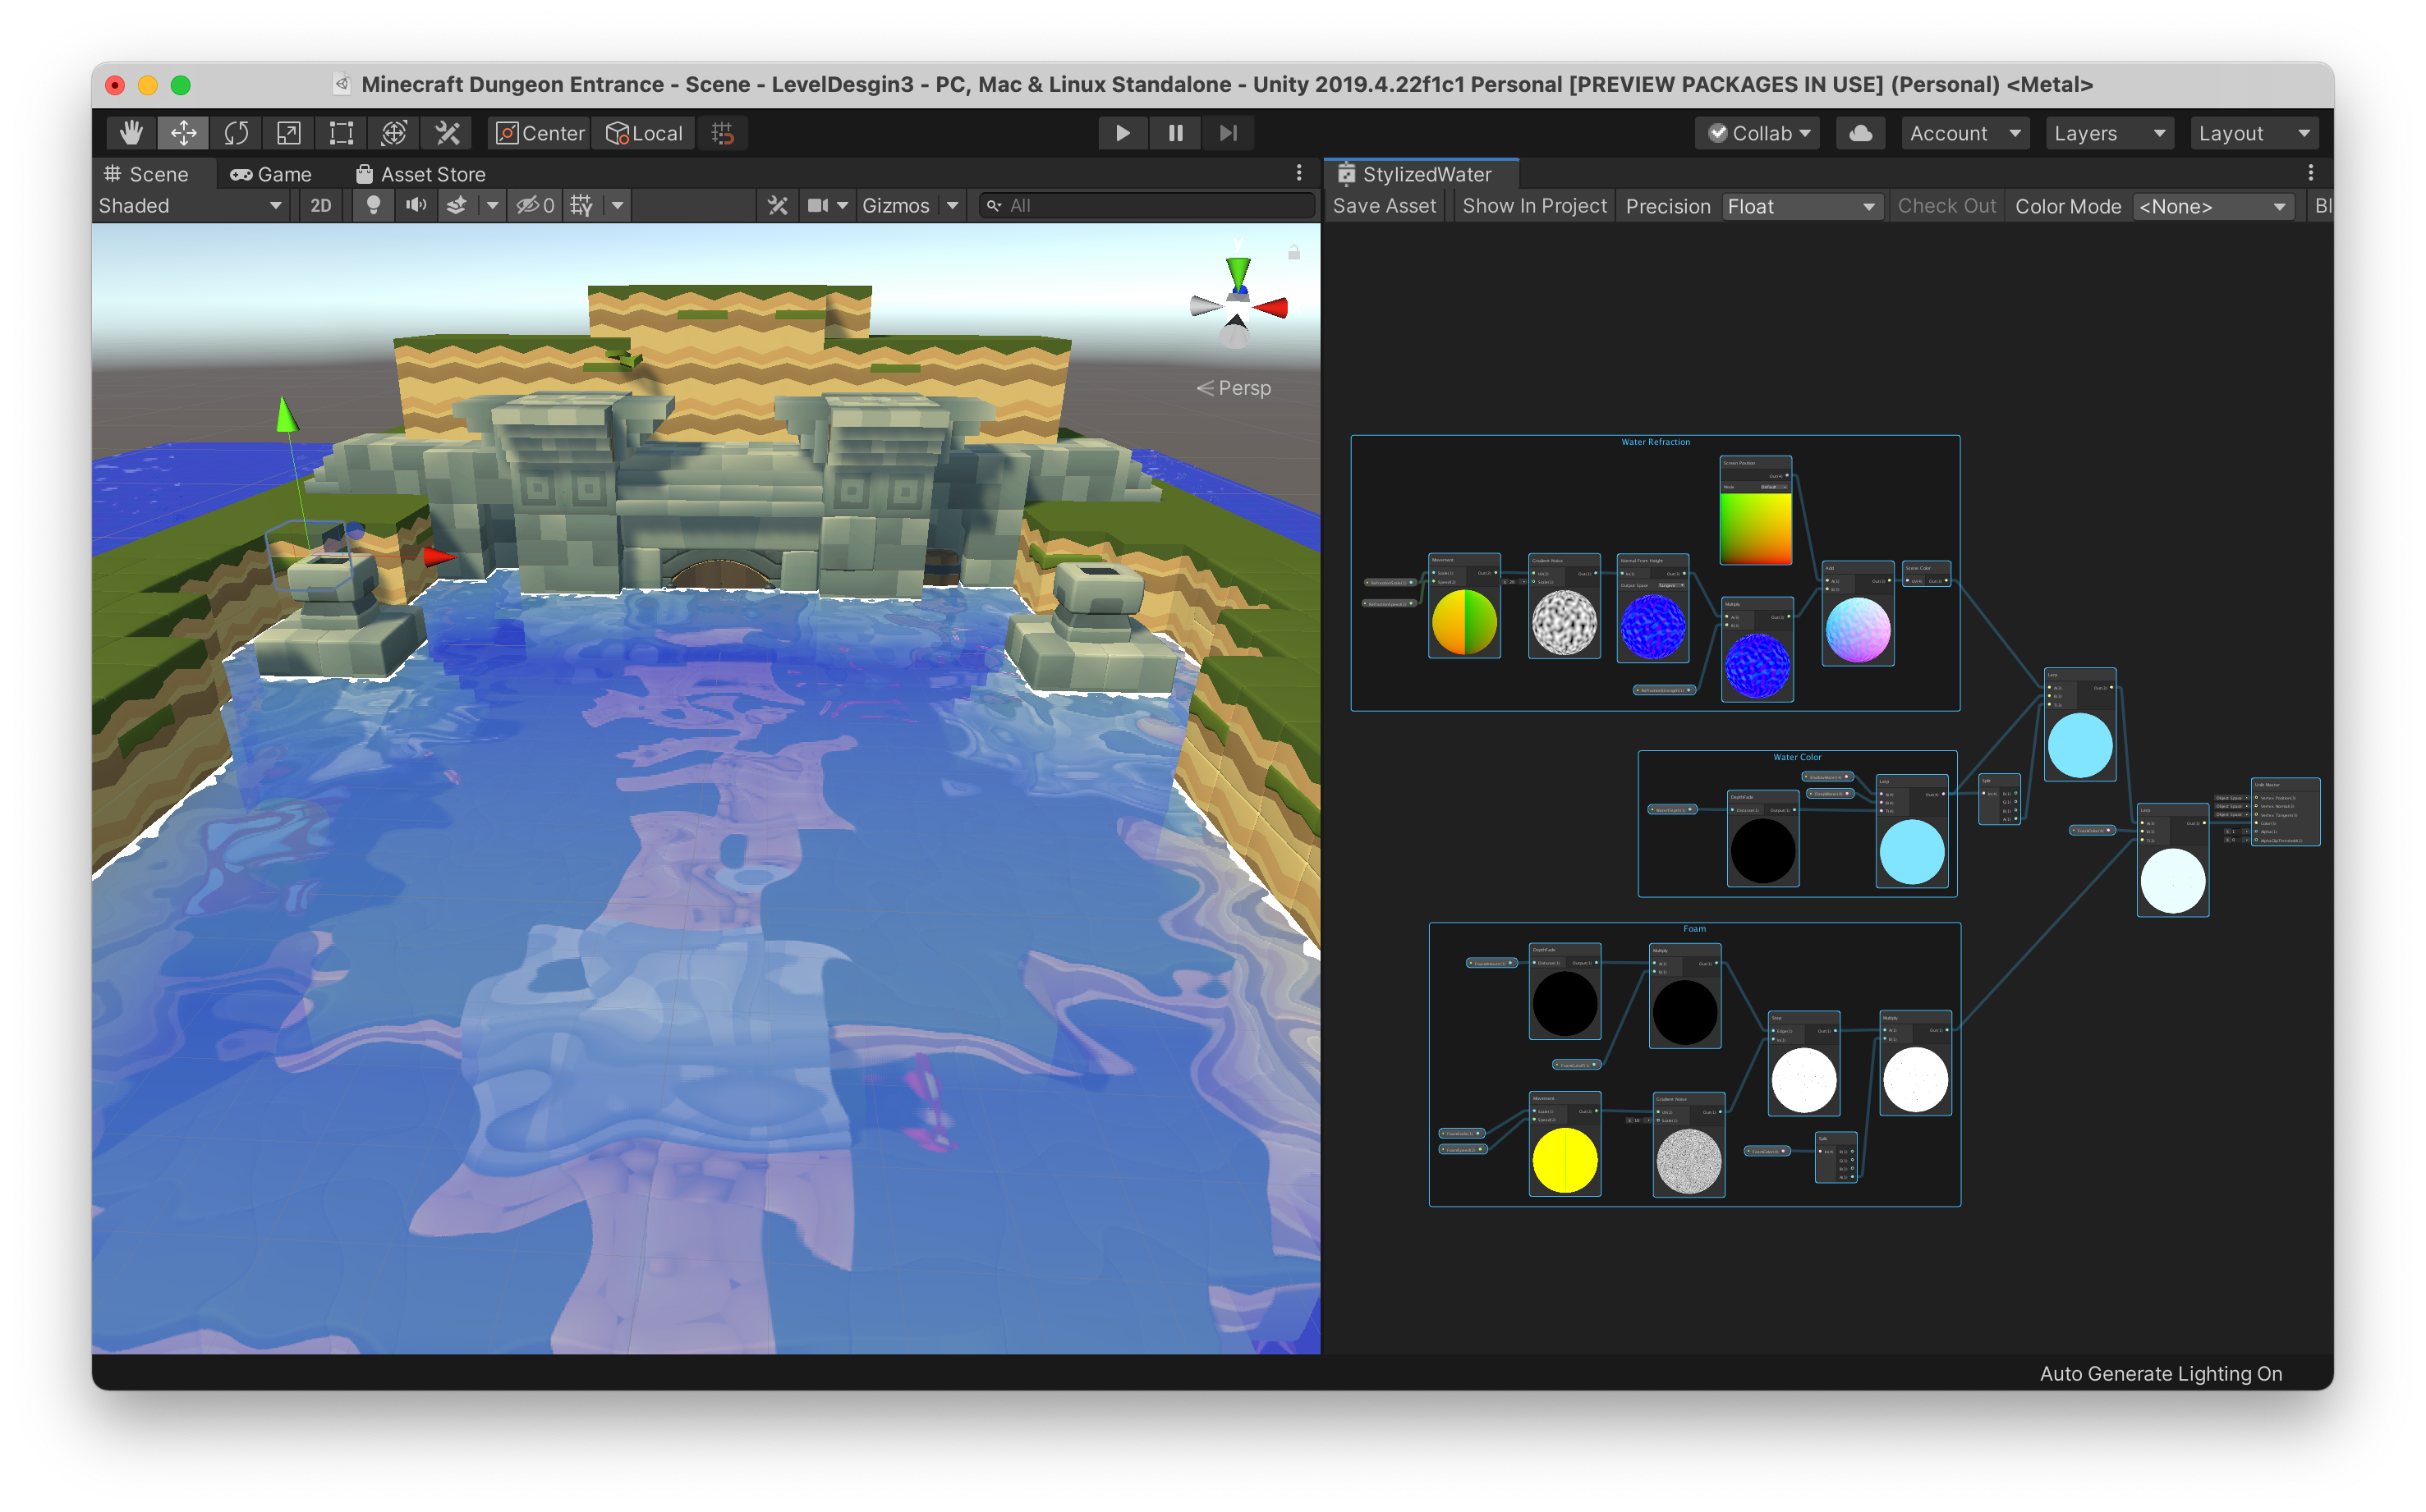Viewport: 2426px width, 1512px height.
Task: Toggle hidden objects visibility counter
Action: click(535, 205)
